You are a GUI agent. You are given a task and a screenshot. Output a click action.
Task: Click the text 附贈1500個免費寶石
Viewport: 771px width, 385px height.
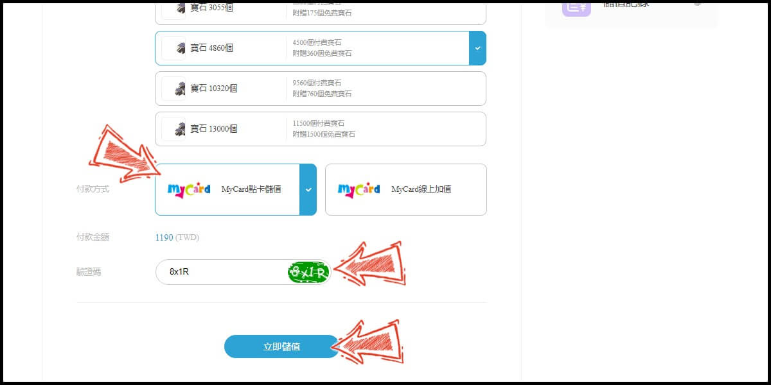(324, 135)
